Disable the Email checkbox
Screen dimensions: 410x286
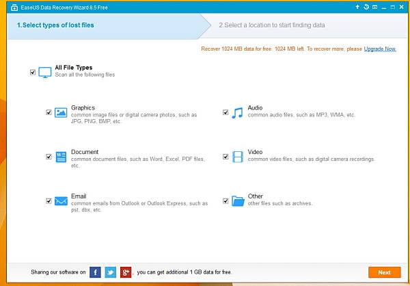click(49, 201)
